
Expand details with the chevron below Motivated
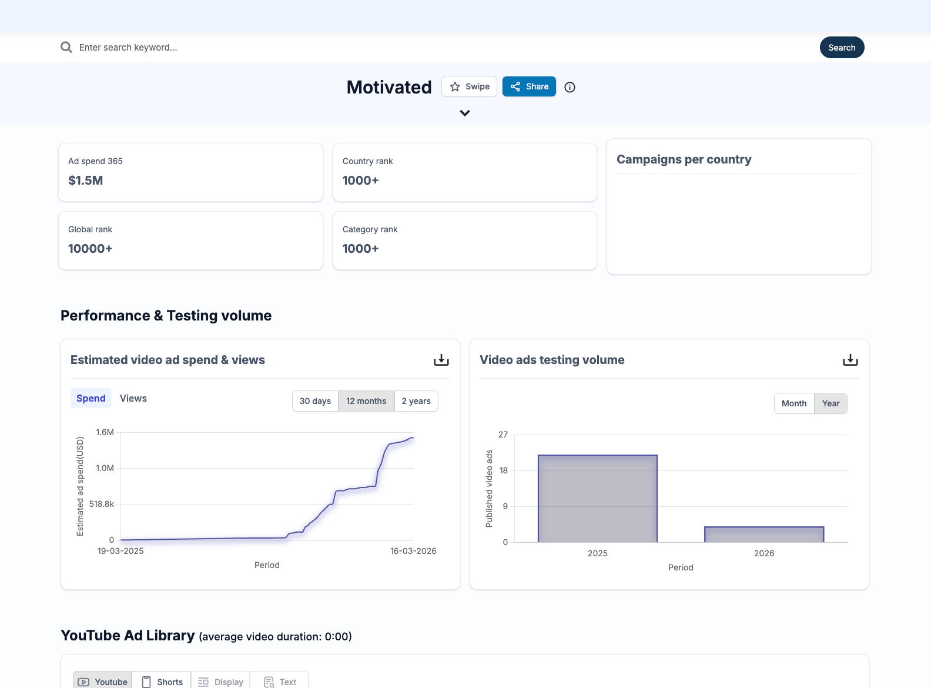tap(465, 113)
